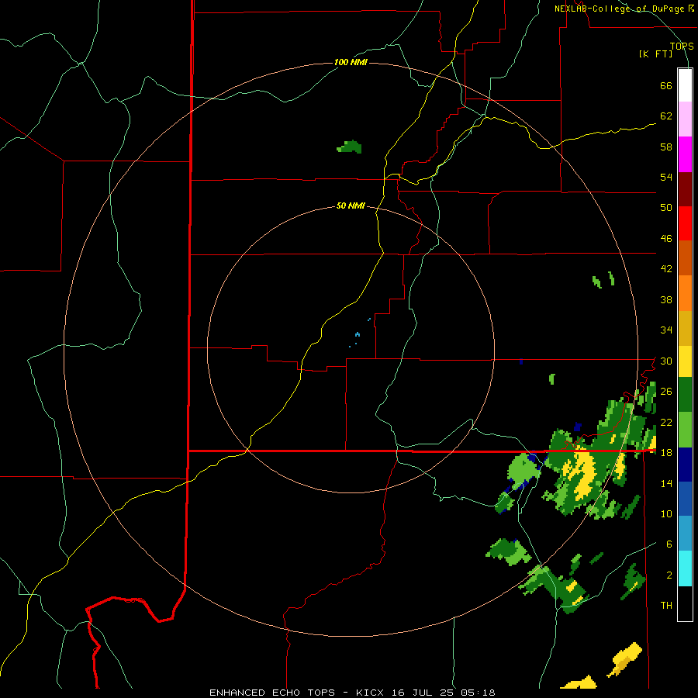Viewport: 698px width, 698px height.
Task: Click the small green echo north of center
Action: [x=350, y=147]
